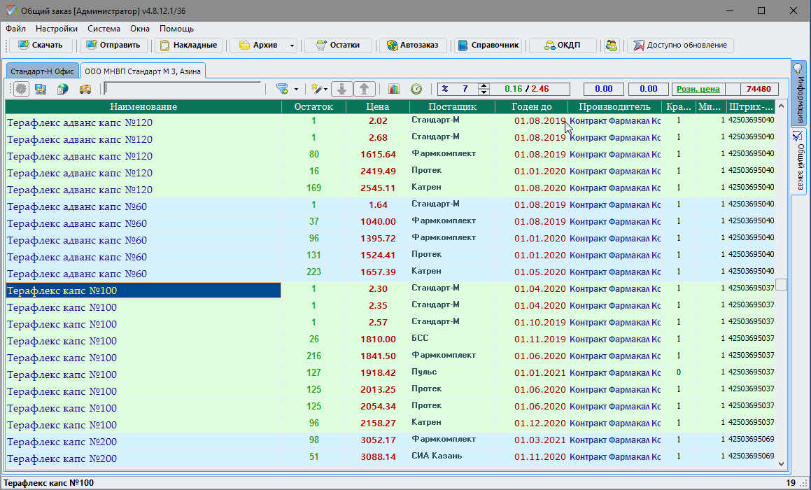The height and width of the screenshot is (490, 811).
Task: Switch to the Стандарт-Н Офис tab
Action: pyautogui.click(x=43, y=71)
